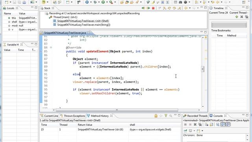Select the Method History tab
This screenshot has width=252, height=142.
pos(100,116)
